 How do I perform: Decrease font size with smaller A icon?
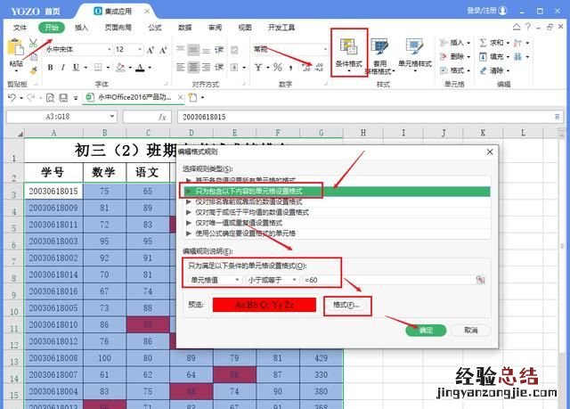coord(163,50)
